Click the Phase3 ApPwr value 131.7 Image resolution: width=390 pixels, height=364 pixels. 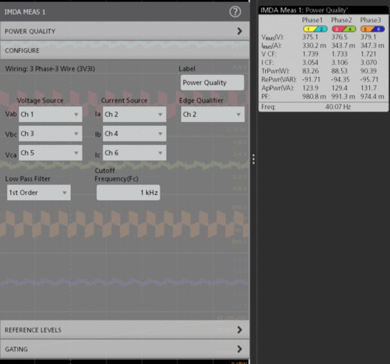369,88
